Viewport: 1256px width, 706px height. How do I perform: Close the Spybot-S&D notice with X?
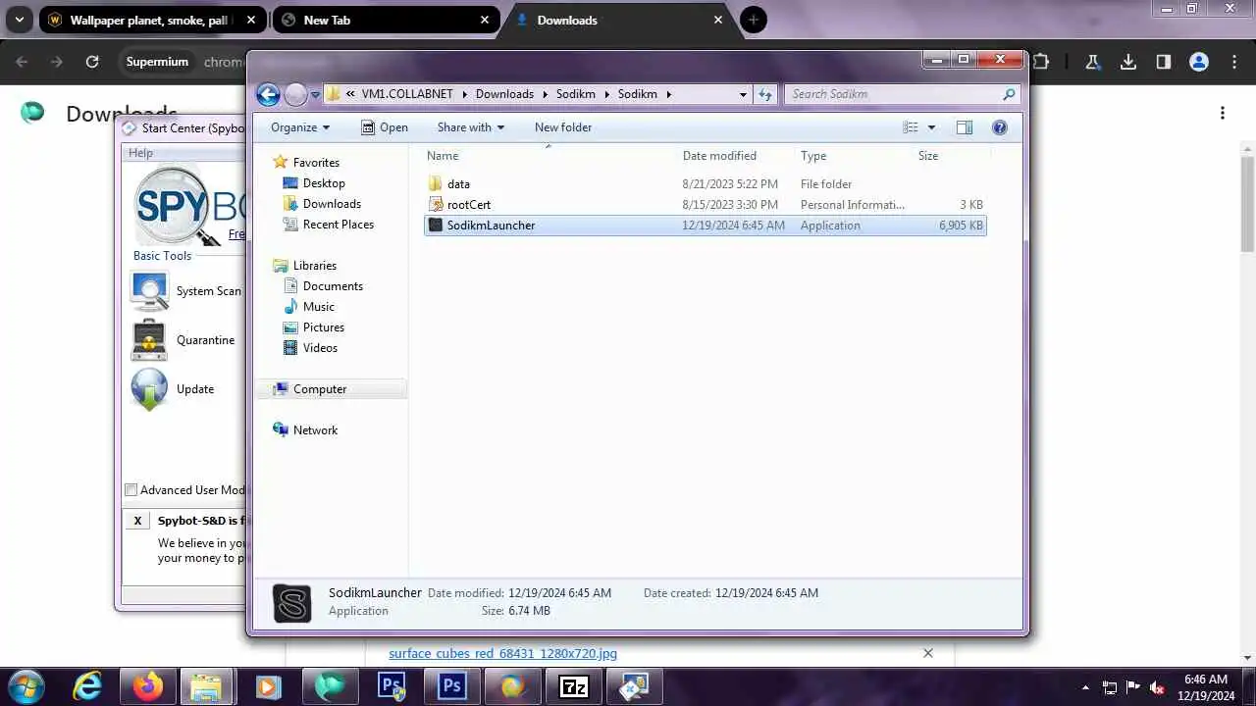click(137, 521)
